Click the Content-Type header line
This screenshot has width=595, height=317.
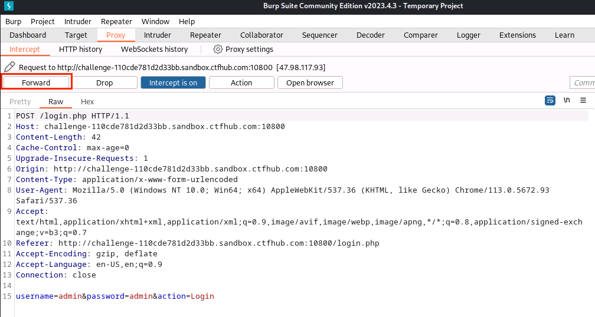point(127,180)
